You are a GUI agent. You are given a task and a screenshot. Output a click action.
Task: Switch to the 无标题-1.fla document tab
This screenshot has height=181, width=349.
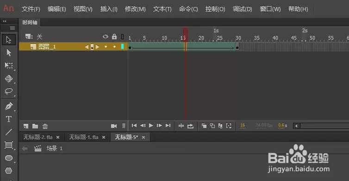(x=83, y=137)
